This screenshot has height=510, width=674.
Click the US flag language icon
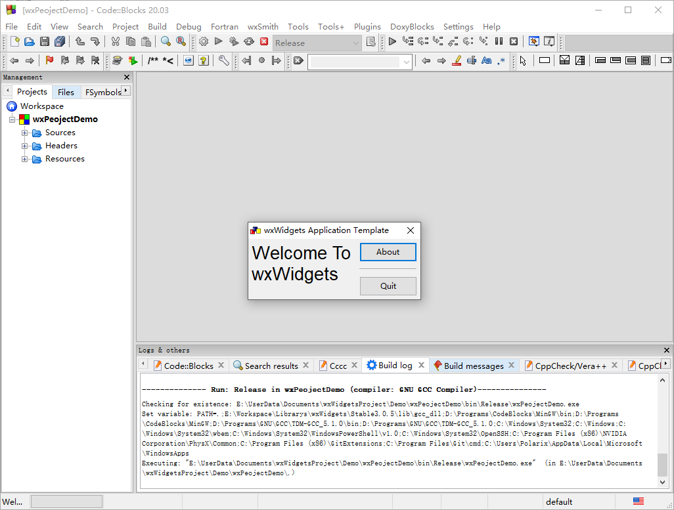(639, 501)
